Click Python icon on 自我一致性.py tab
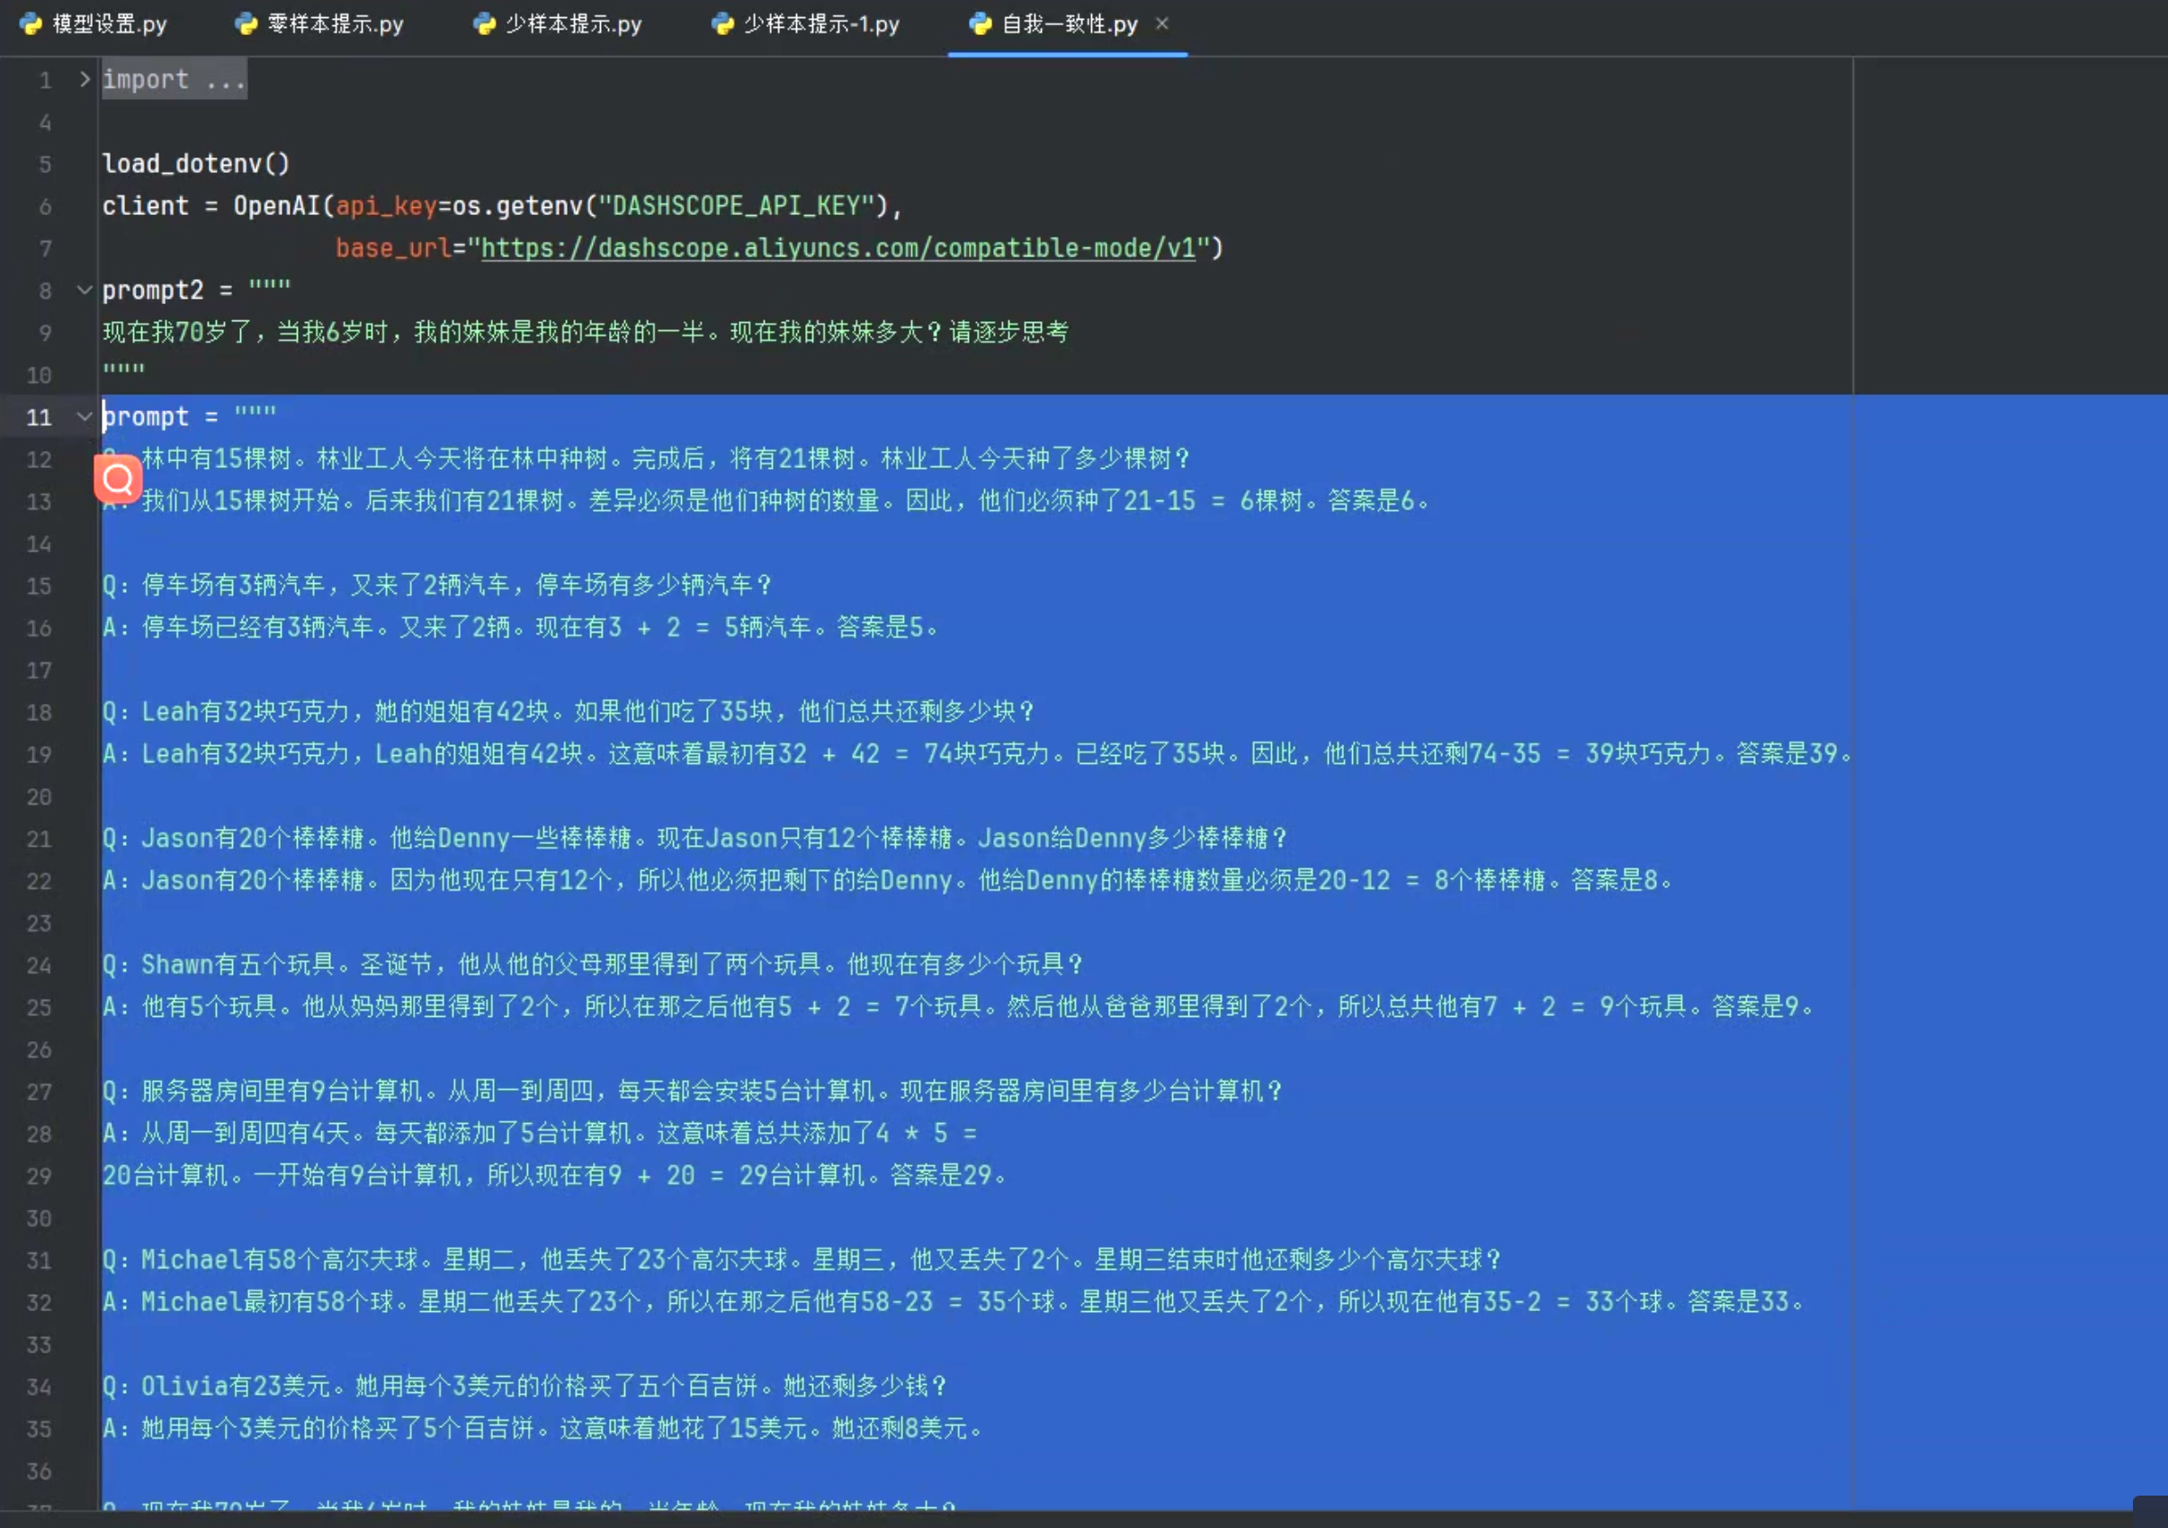 tap(981, 23)
